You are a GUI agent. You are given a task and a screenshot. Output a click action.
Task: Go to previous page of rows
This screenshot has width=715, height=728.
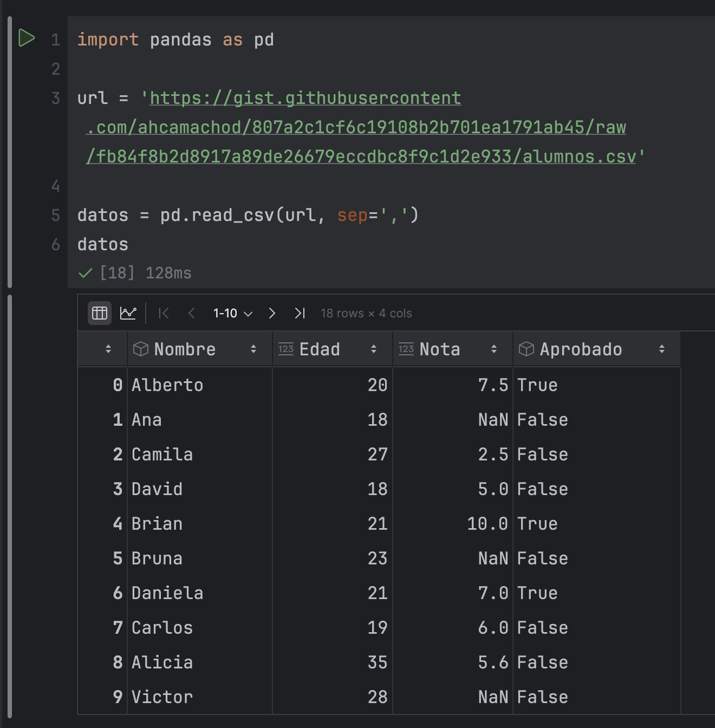(191, 313)
